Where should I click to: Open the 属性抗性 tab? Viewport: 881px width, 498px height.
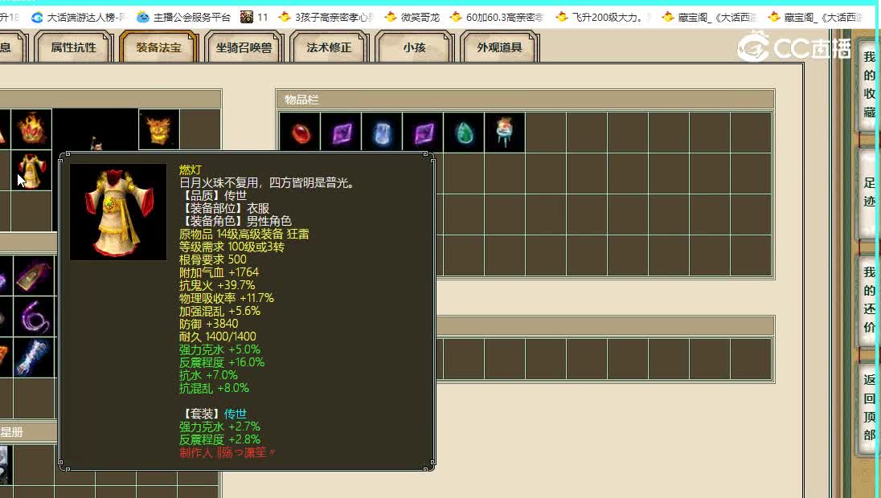pos(74,47)
